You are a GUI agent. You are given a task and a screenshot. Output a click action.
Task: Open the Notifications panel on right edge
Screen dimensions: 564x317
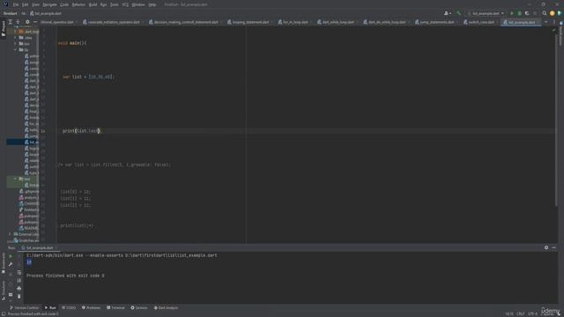coord(560,33)
